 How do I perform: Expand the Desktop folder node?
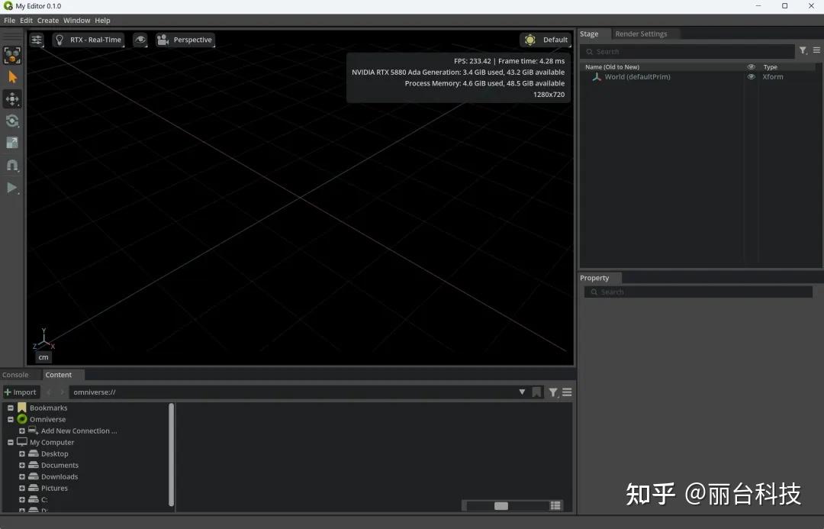[22, 453]
